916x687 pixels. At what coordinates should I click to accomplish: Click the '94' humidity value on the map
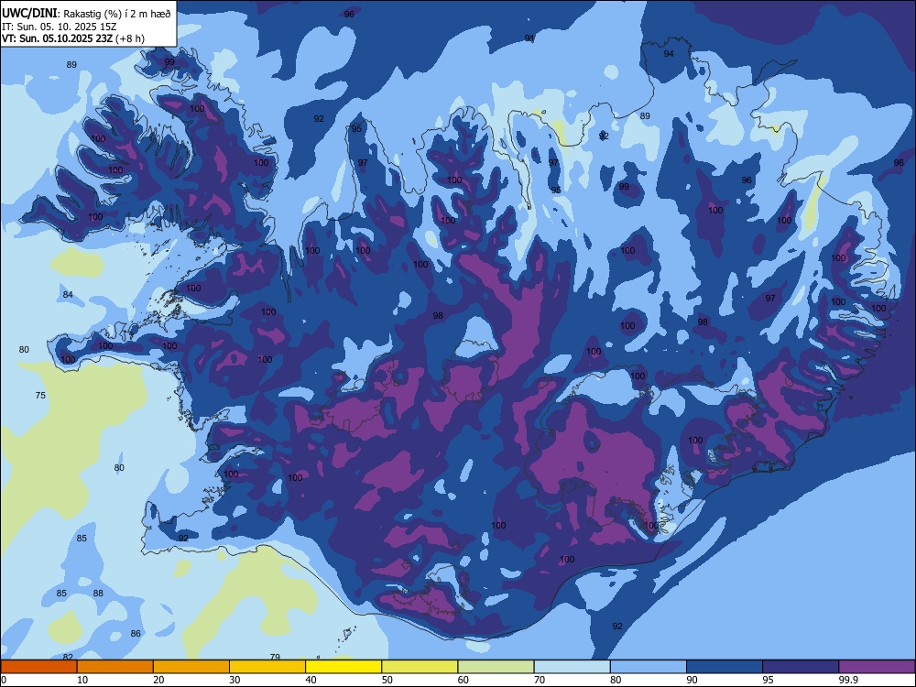(x=669, y=54)
